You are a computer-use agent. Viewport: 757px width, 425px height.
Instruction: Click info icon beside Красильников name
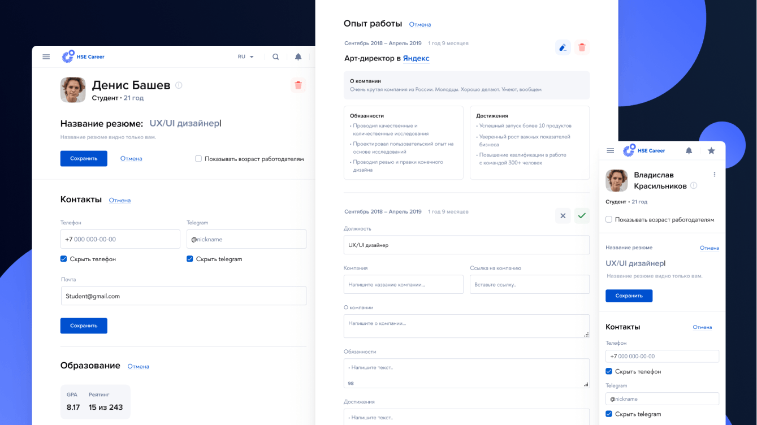point(694,185)
